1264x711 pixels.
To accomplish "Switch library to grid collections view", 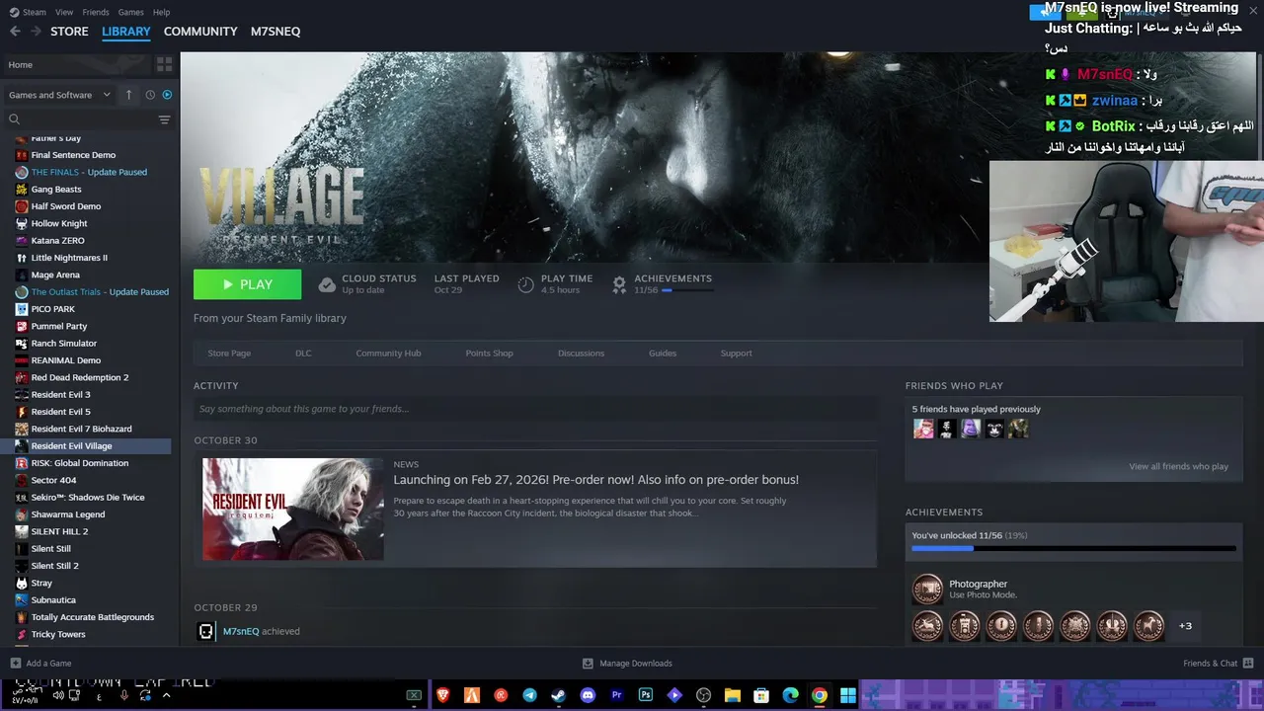I will click(164, 64).
